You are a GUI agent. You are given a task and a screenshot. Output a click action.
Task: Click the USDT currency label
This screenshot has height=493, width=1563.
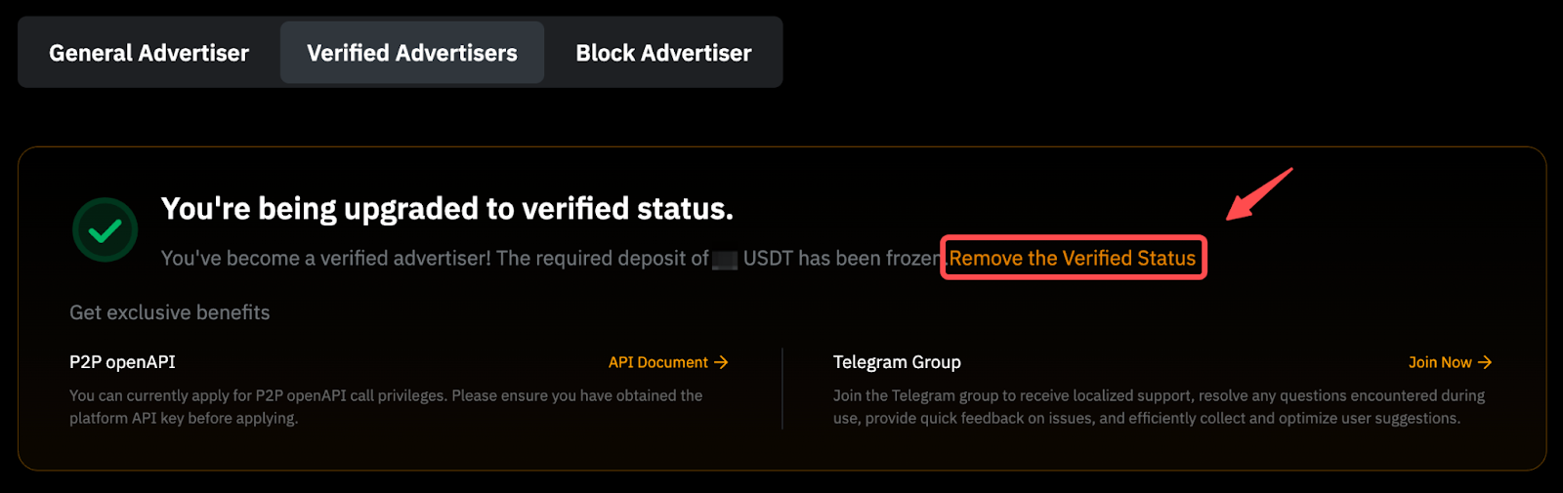click(768, 259)
